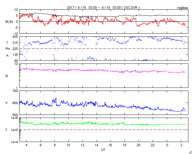Click the chart title with date range and DSCOVR
Screen dimensions: 192x154
pos(103,8)
